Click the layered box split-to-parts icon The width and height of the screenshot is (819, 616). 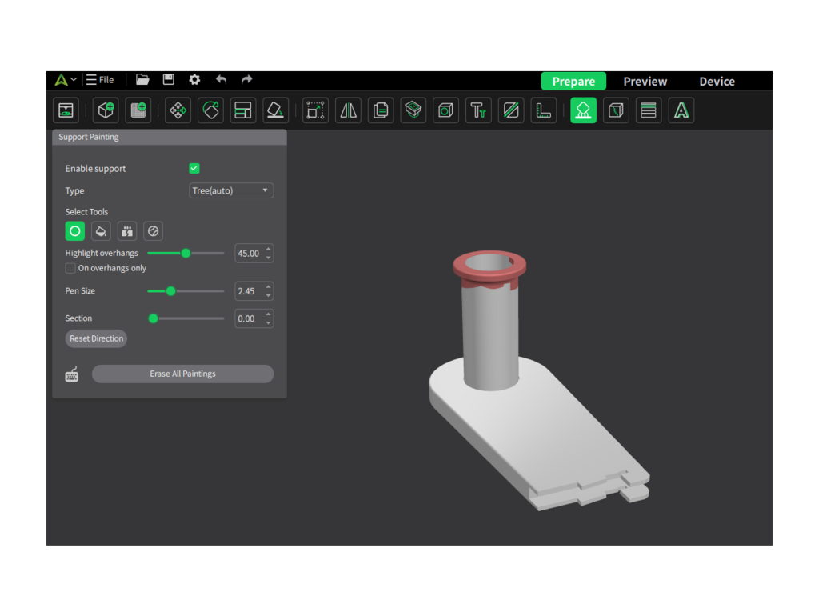(x=413, y=110)
